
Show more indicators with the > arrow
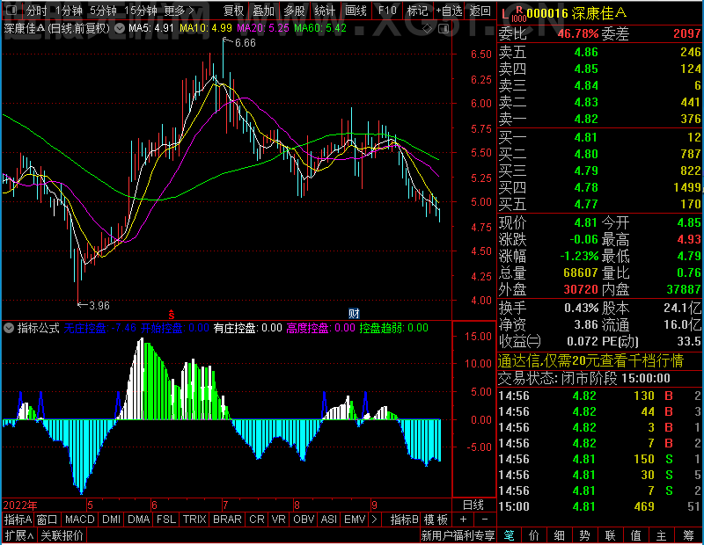coord(374,520)
